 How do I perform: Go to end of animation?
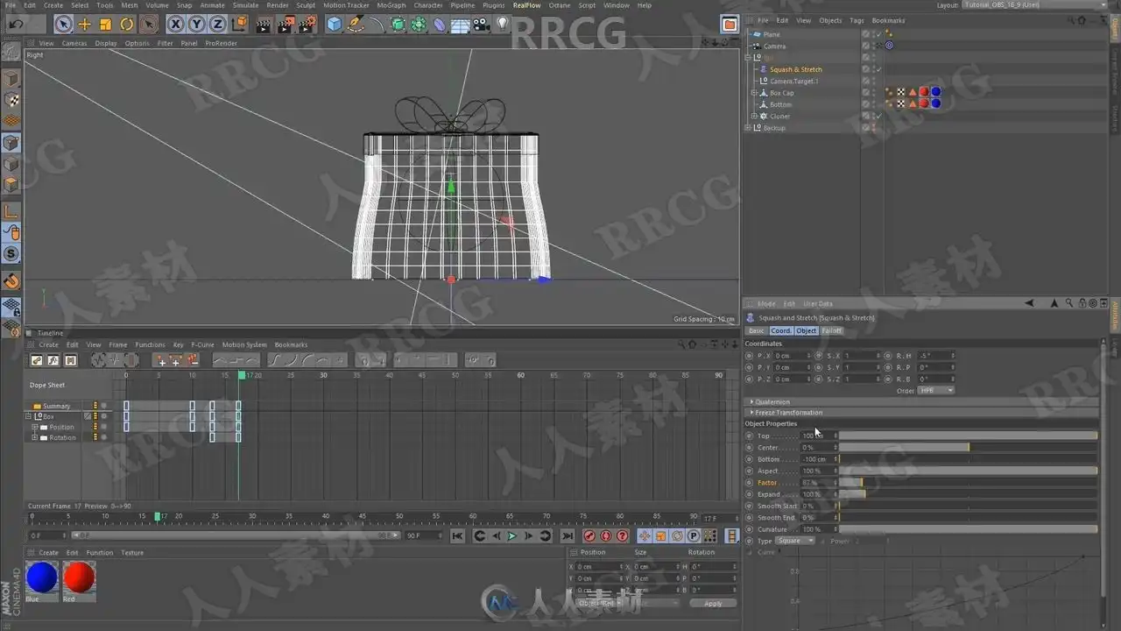pyautogui.click(x=568, y=536)
